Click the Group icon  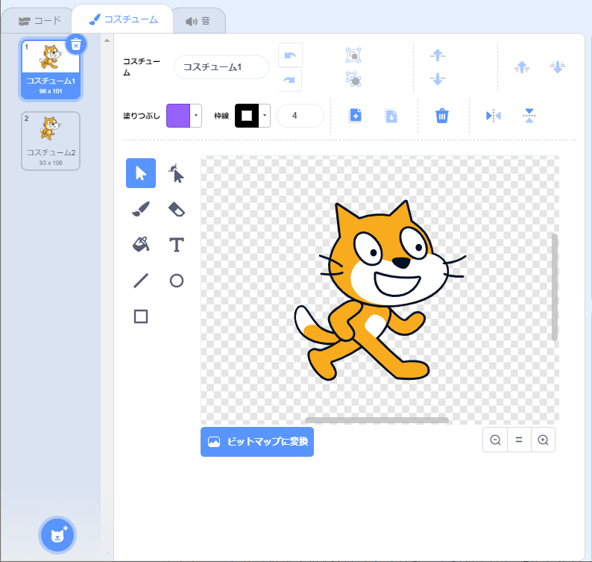point(353,55)
